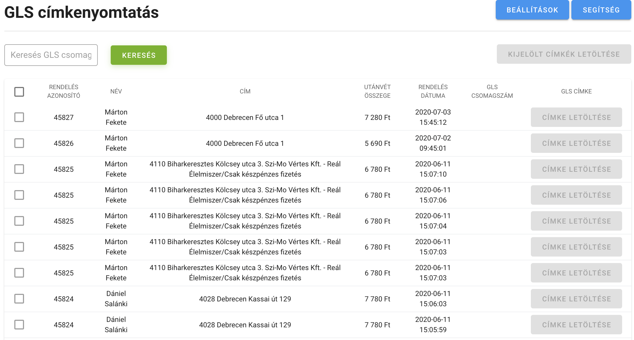Screen dimensions: 634x340
Task: Click the Cím column header
Action: point(245,91)
